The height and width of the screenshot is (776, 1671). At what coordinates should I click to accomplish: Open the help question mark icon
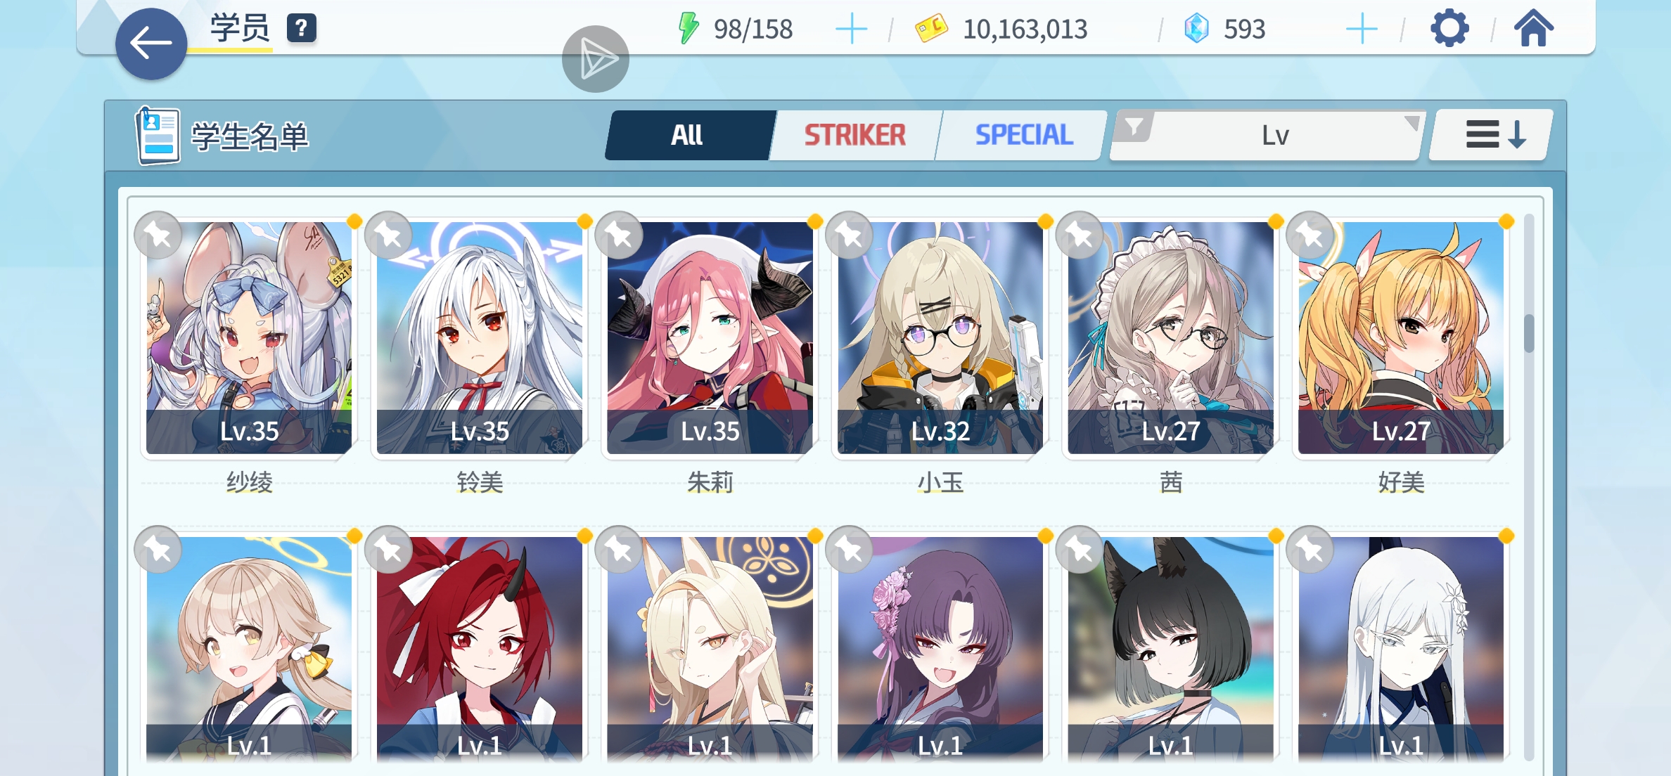pyautogui.click(x=301, y=28)
